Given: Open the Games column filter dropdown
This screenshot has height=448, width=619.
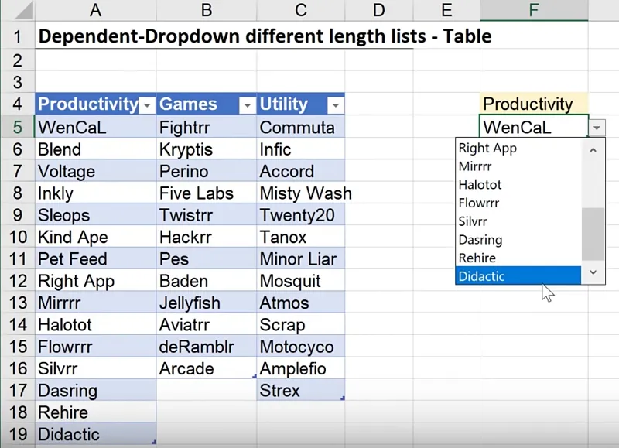Looking at the screenshot, I should point(247,105).
